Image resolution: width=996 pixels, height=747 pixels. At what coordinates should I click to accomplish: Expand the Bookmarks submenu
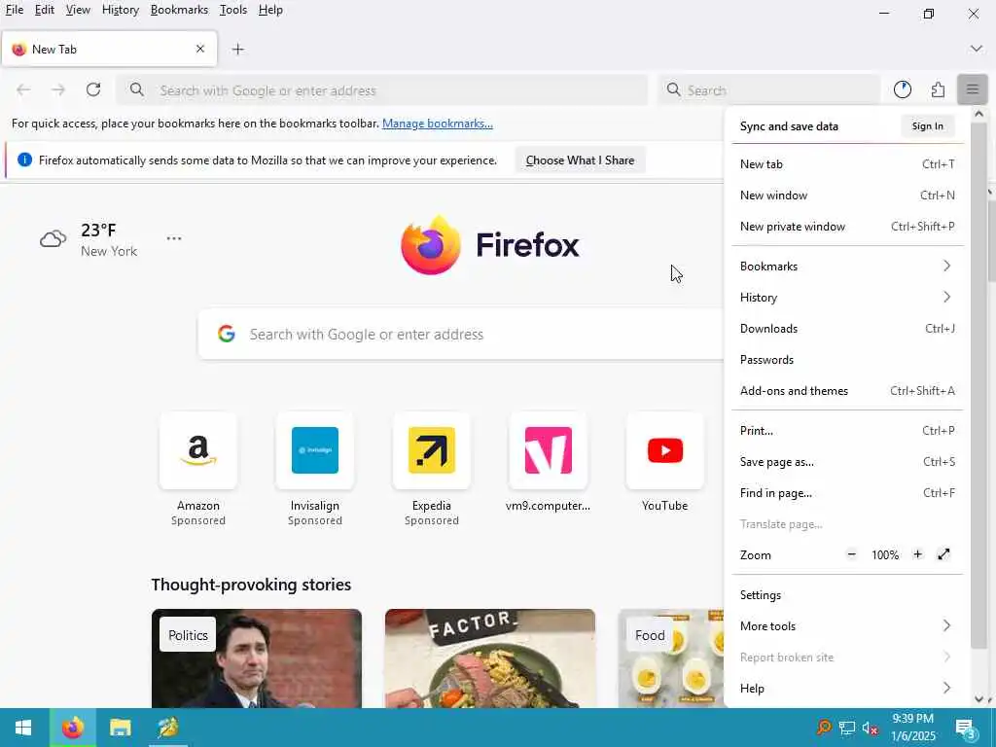pos(847,267)
